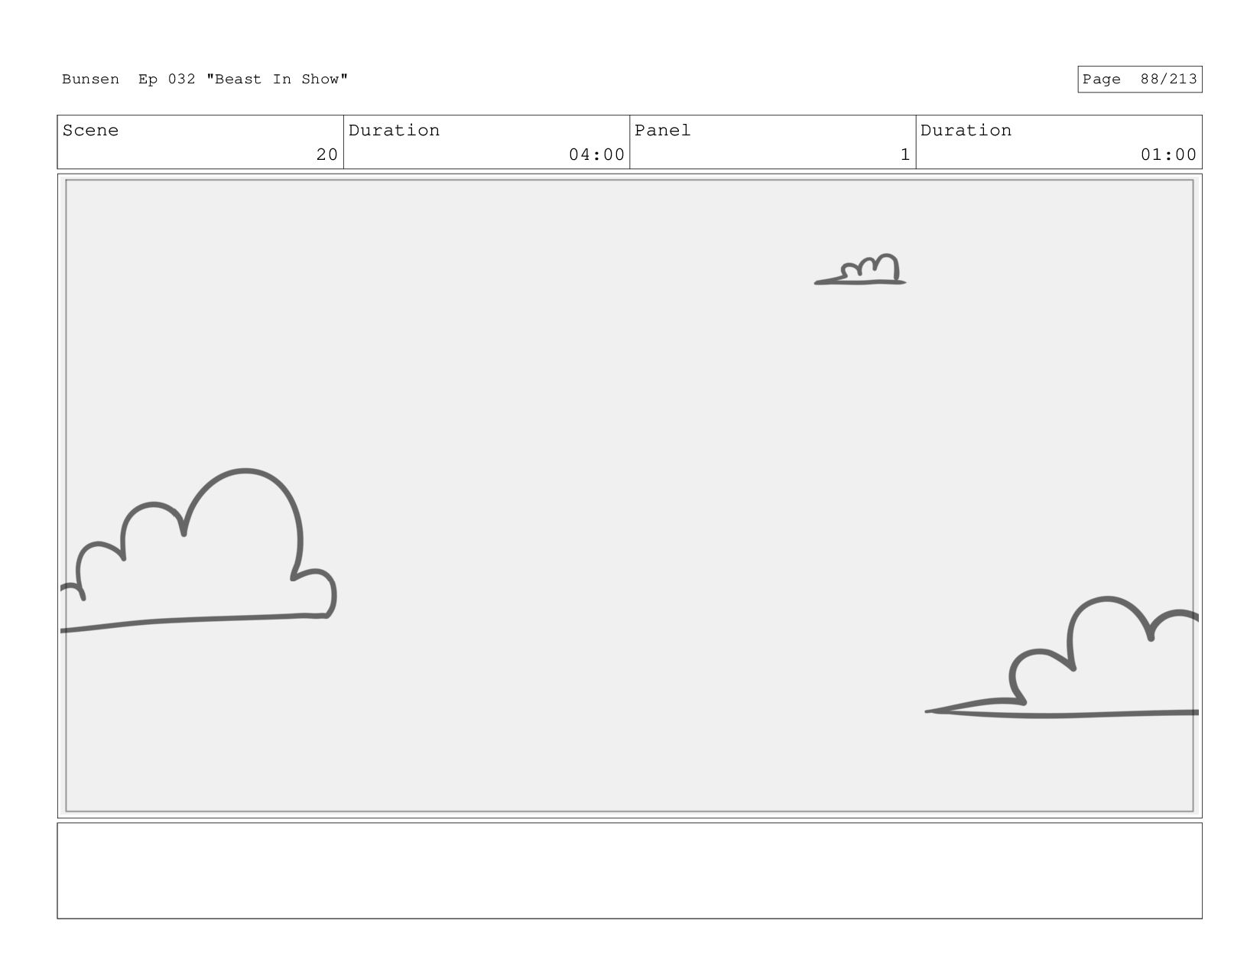Click the Panel label
1260x976 pixels.
point(662,130)
